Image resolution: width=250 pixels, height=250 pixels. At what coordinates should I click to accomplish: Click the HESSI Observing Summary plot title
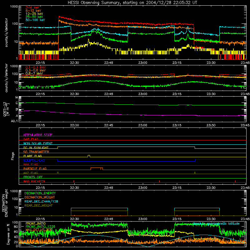[132, 3]
